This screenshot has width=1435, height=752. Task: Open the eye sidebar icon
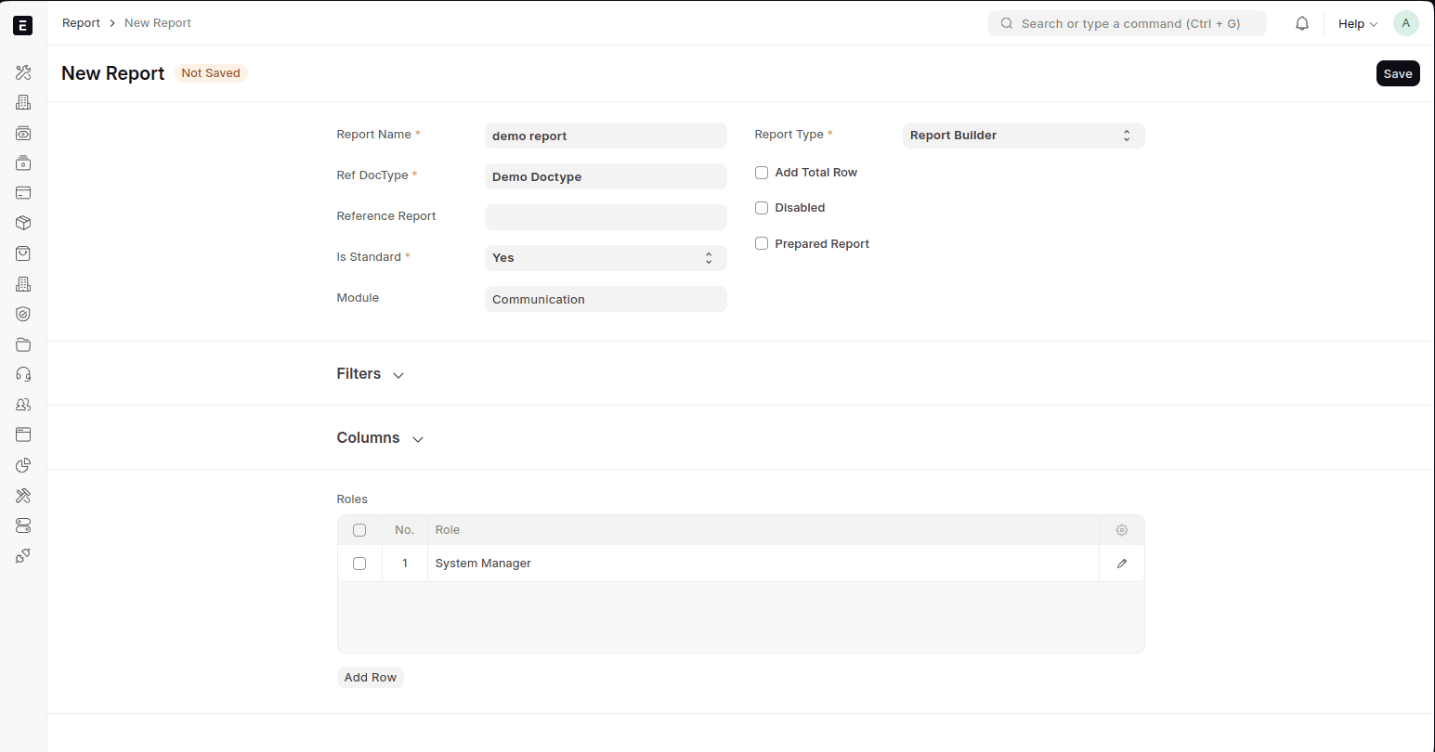pyautogui.click(x=23, y=133)
